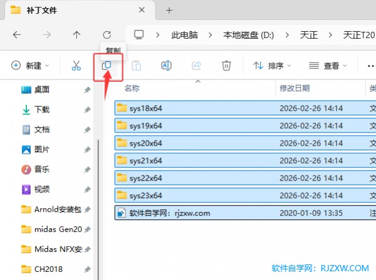Screen dimensions: 376x280
Task: Click 天正 in the breadcrumb path
Action: click(309, 35)
